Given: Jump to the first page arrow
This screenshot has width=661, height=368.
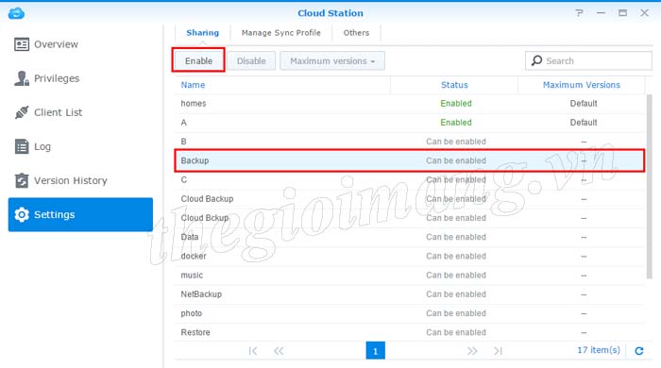Looking at the screenshot, I should tap(253, 351).
